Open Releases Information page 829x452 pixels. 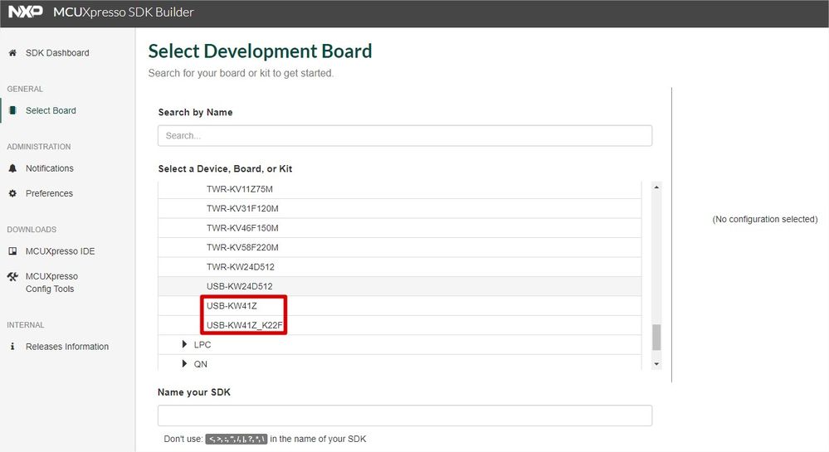click(67, 347)
